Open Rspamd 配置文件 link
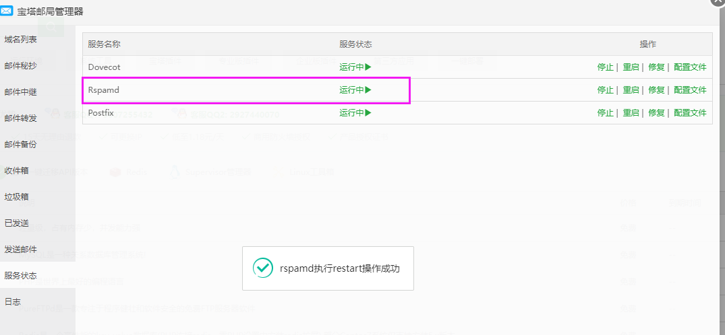The height and width of the screenshot is (335, 725). coord(690,90)
